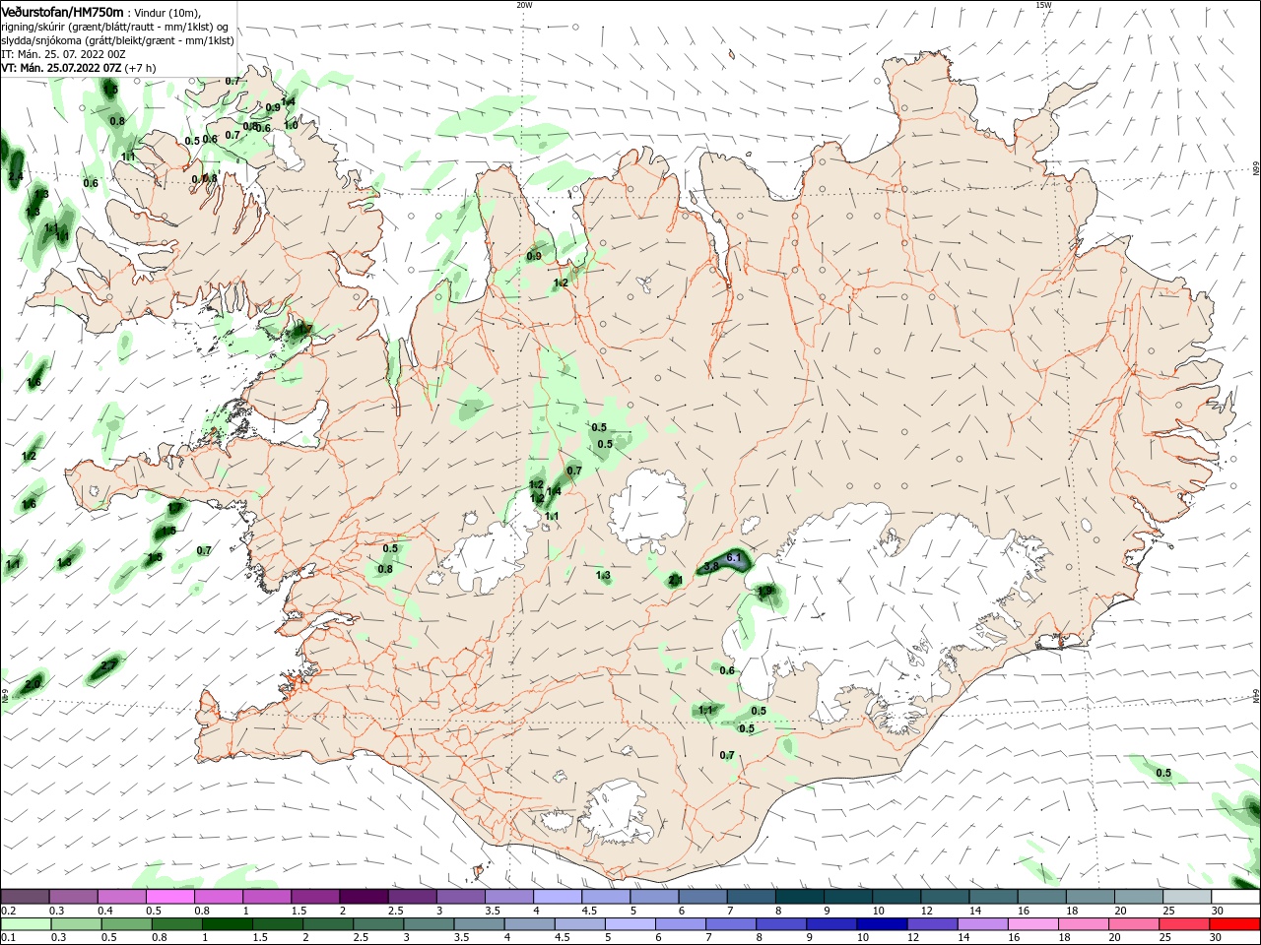Click the 6.1 precipitation value on the map
The image size is (1261, 945).
pos(732,558)
